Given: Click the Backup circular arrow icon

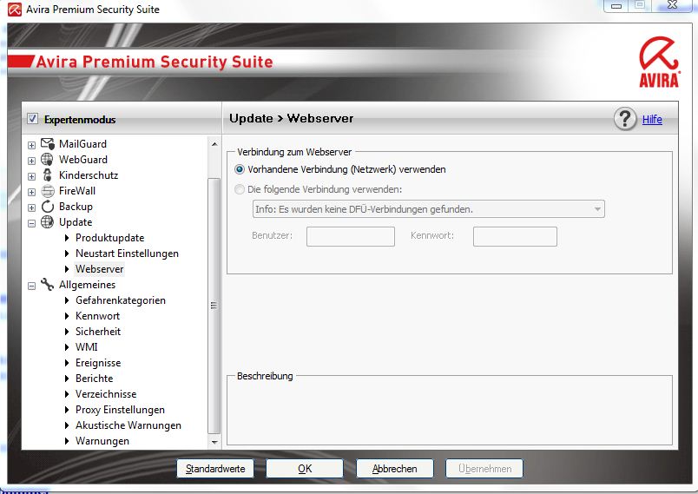Looking at the screenshot, I should tap(48, 207).
